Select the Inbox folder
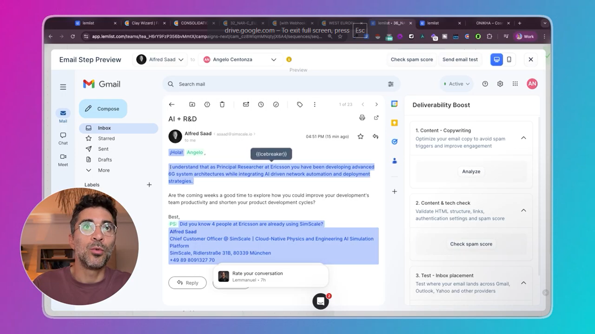Image resolution: width=595 pixels, height=334 pixels. tap(118, 128)
